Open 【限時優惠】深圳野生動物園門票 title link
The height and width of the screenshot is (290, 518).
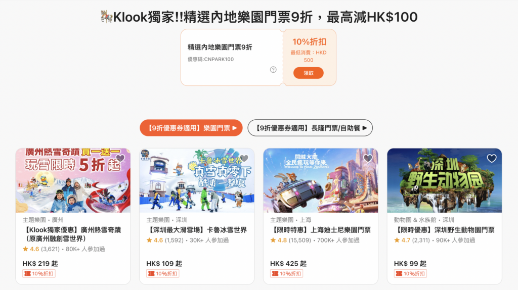point(444,230)
